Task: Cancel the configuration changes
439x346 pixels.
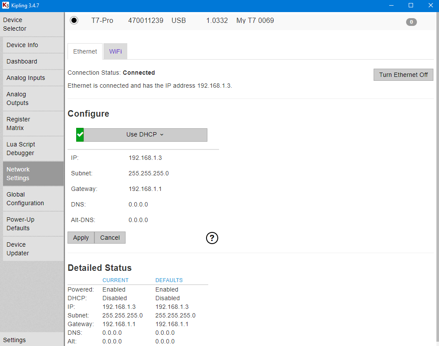Action: [x=110, y=237]
